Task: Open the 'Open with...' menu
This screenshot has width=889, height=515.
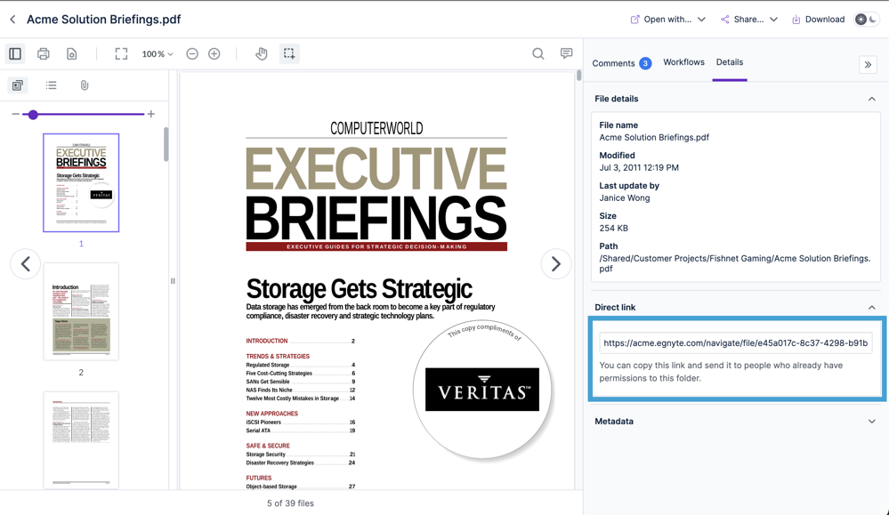Action: pos(668,20)
